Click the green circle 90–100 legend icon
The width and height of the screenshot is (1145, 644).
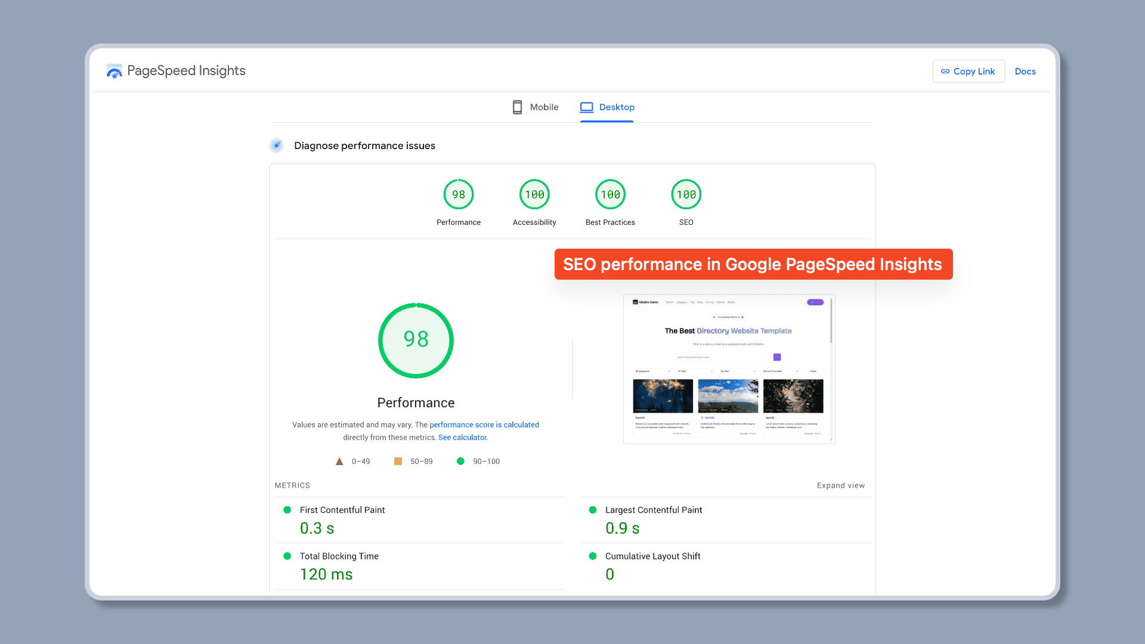[460, 461]
